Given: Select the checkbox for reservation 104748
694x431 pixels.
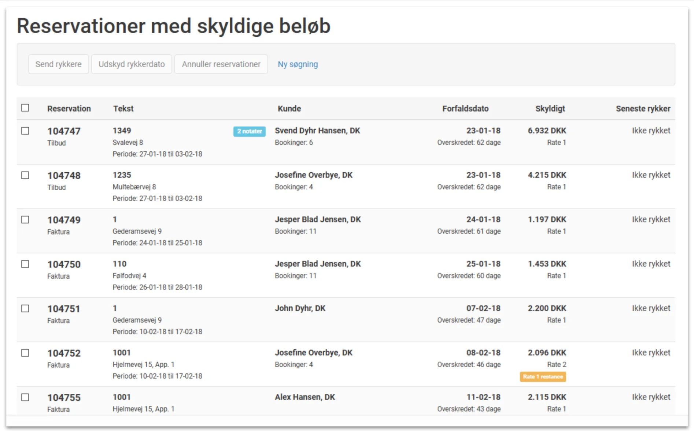Looking at the screenshot, I should click(25, 175).
